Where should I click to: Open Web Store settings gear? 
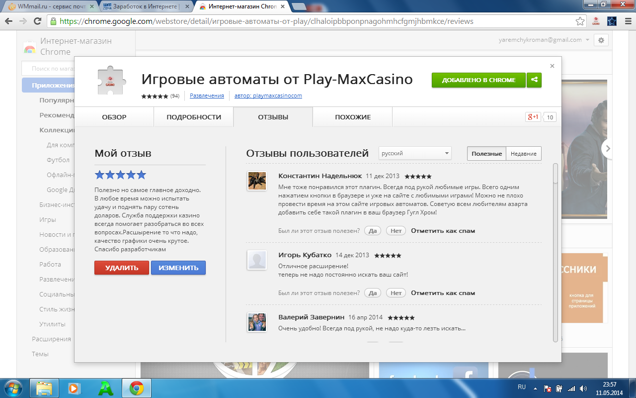pos(601,40)
